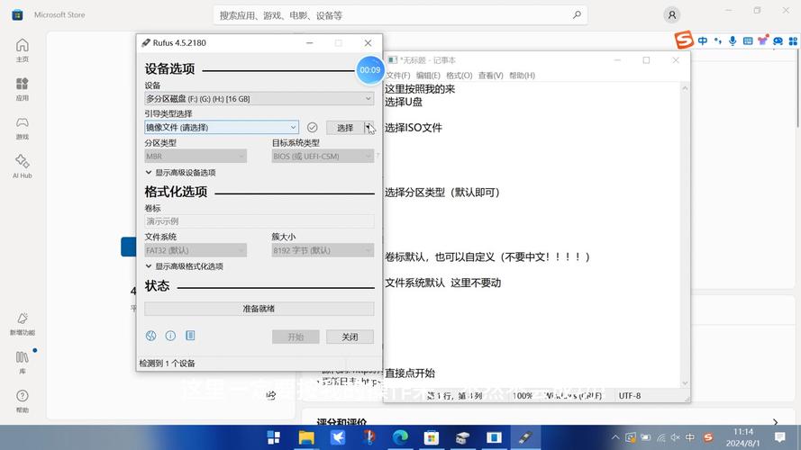801x450 pixels.
Task: Open Microsoft Edge from taskbar
Action: (x=400, y=437)
